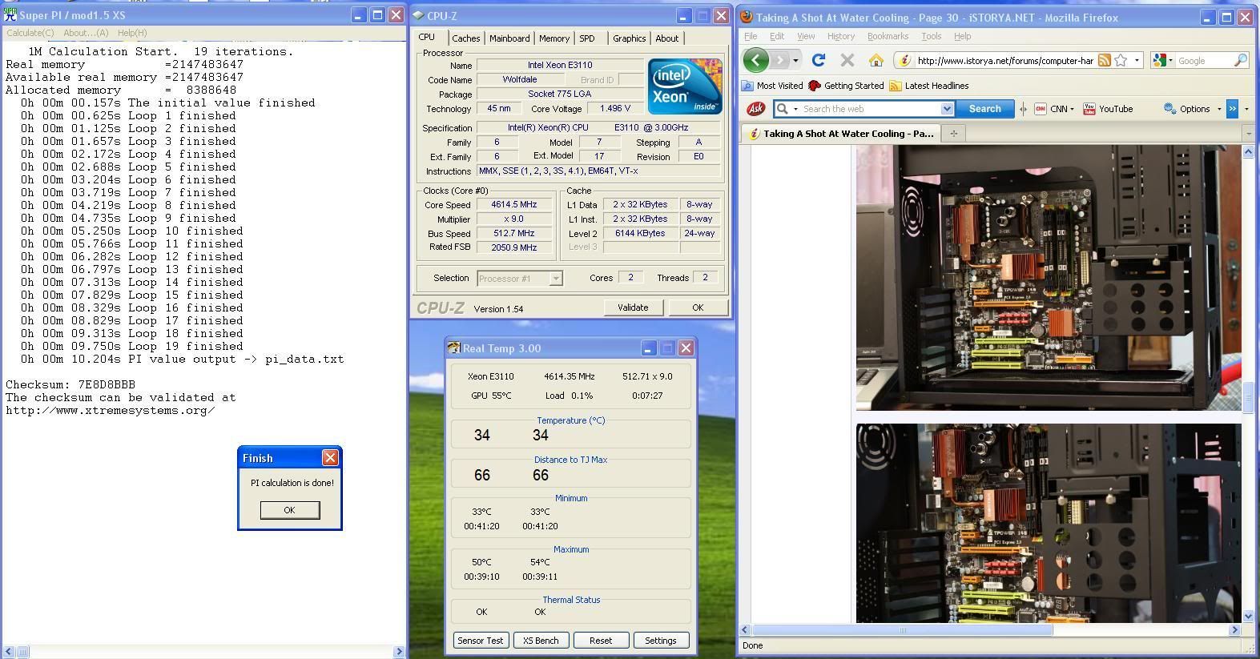The height and width of the screenshot is (659, 1260).
Task: Bookmark this page with the star icon
Action: tap(1121, 60)
